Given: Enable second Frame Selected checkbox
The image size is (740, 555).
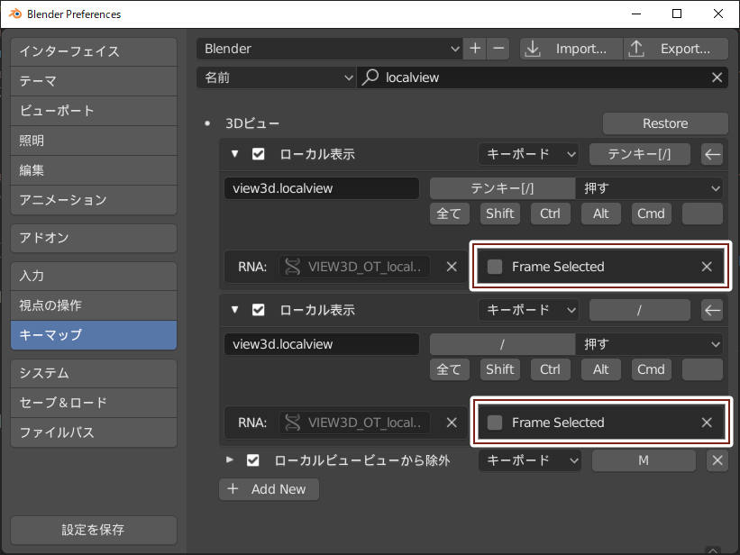Looking at the screenshot, I should tap(495, 423).
